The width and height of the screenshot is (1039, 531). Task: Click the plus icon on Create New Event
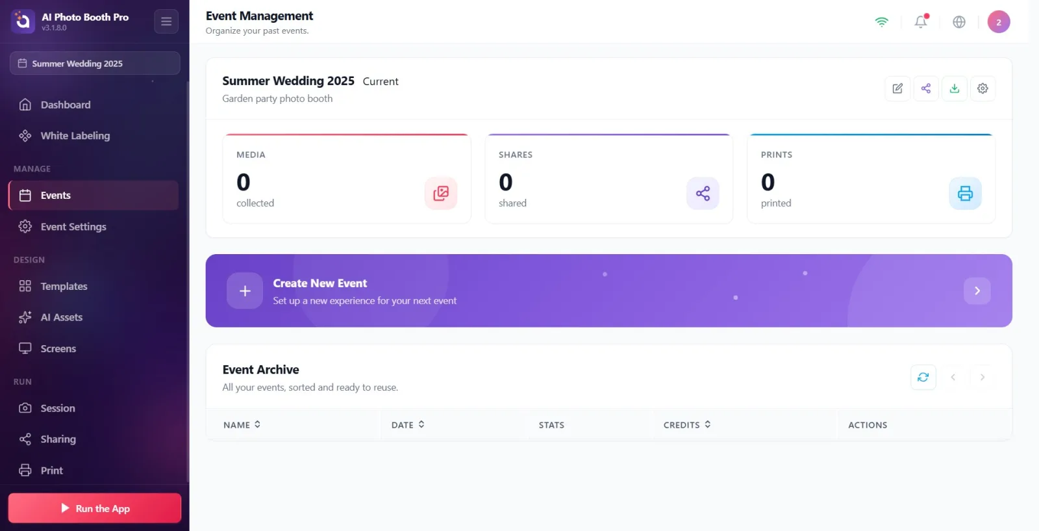pos(245,291)
